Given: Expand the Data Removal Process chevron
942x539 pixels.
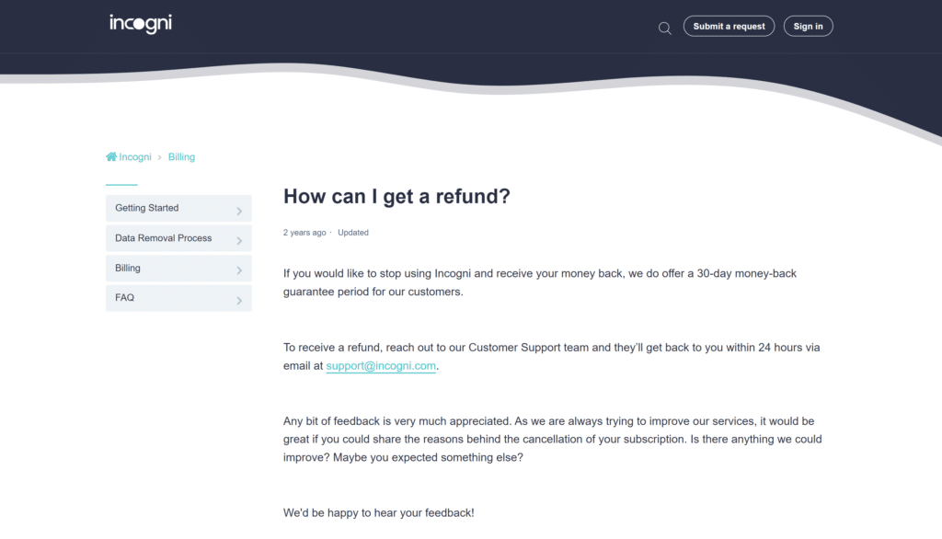Looking at the screenshot, I should pyautogui.click(x=239, y=241).
